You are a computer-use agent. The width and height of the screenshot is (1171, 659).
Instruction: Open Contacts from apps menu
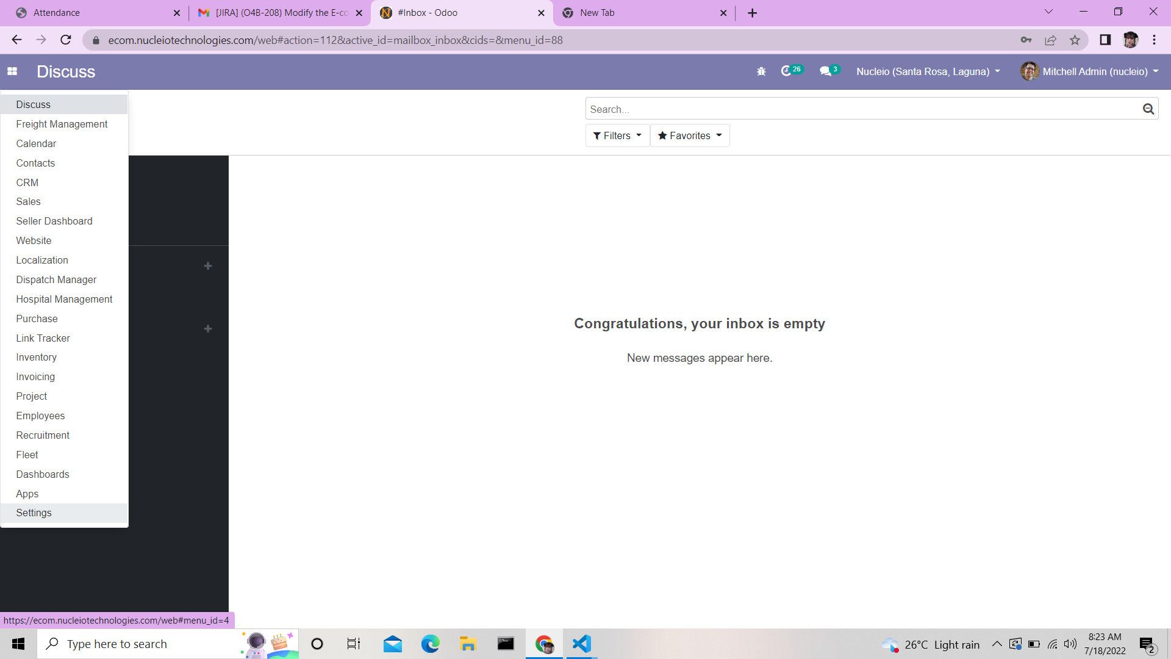[x=64, y=163]
